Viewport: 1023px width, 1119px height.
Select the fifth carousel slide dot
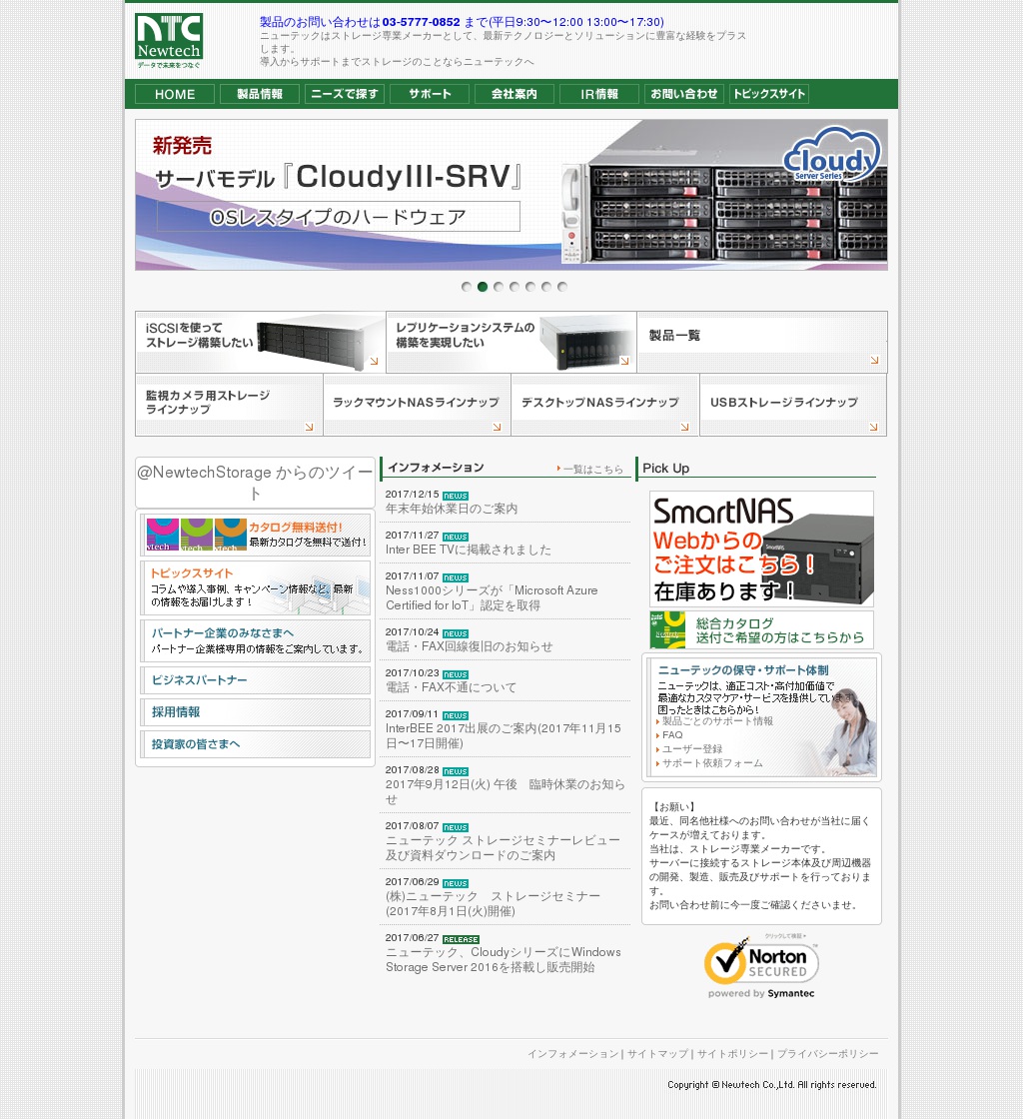(x=530, y=287)
